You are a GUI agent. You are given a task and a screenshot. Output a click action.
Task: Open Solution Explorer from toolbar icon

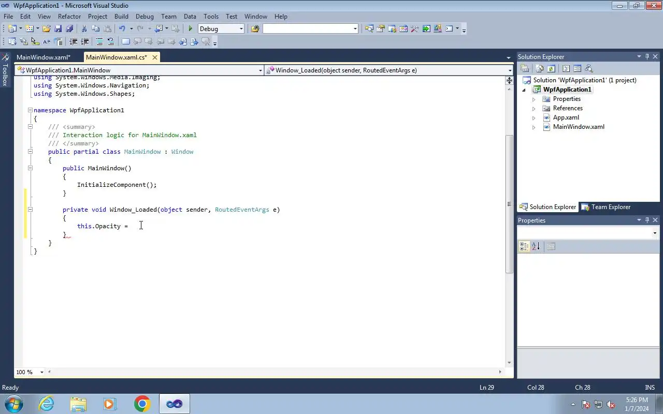[369, 29]
